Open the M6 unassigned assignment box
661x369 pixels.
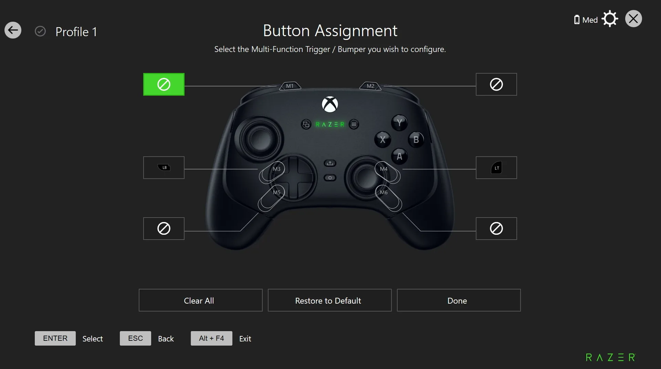496,229
